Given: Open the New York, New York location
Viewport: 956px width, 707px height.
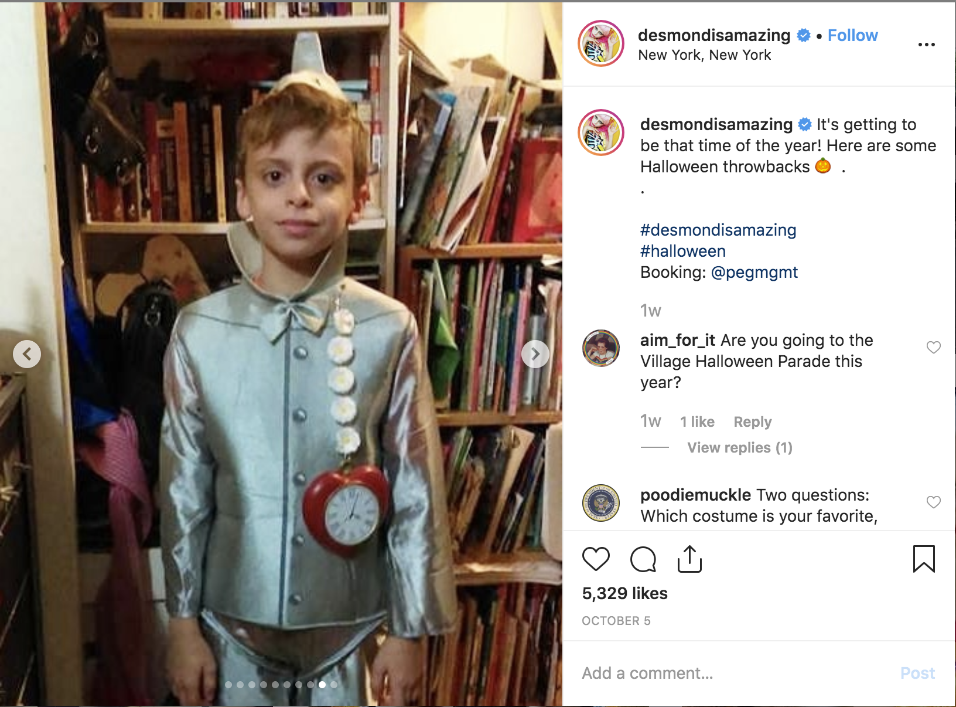Looking at the screenshot, I should 704,55.
